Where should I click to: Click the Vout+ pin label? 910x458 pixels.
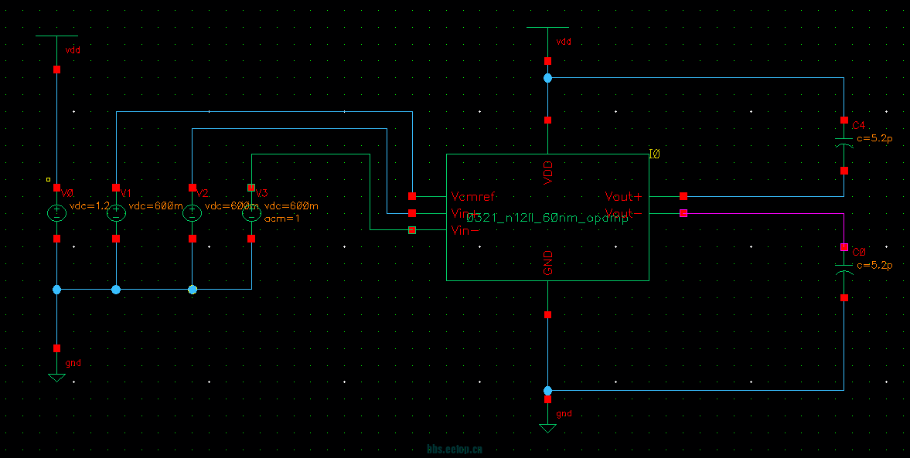(623, 196)
